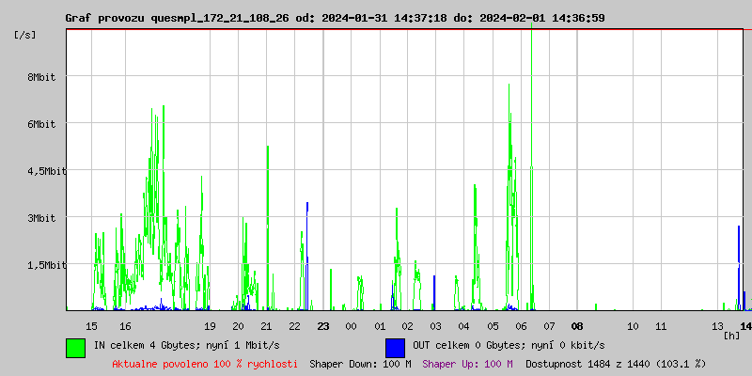
Task: Click the purple 'Shaper Up: 100 M' text
Action: point(467,364)
